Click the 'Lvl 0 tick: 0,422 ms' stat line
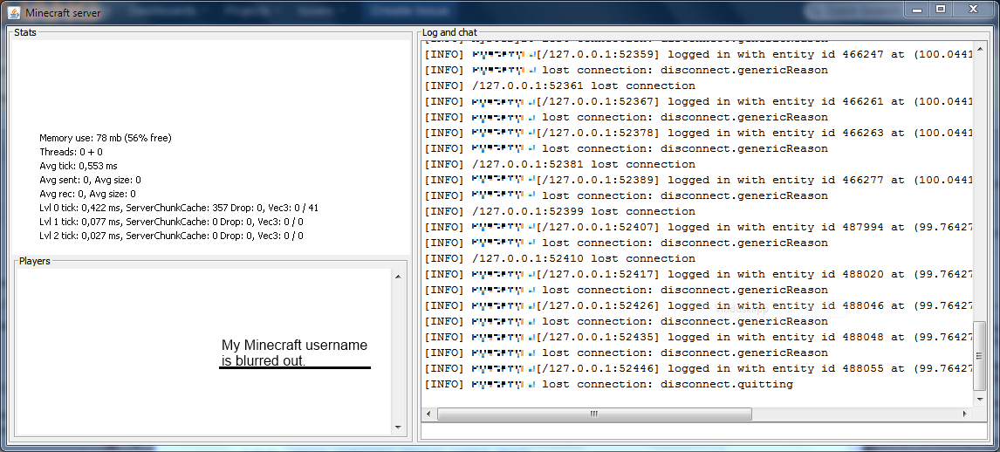This screenshot has width=1000, height=452. coord(179,208)
